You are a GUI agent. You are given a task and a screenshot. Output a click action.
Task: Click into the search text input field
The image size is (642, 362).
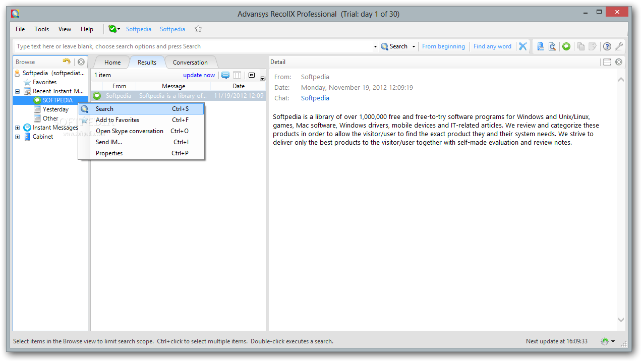tap(194, 46)
